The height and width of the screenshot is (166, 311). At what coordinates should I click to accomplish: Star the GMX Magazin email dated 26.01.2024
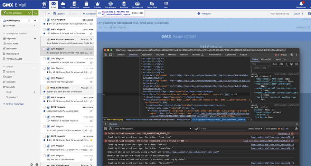[91, 24]
